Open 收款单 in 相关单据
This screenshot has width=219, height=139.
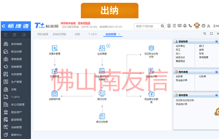tap(179, 76)
